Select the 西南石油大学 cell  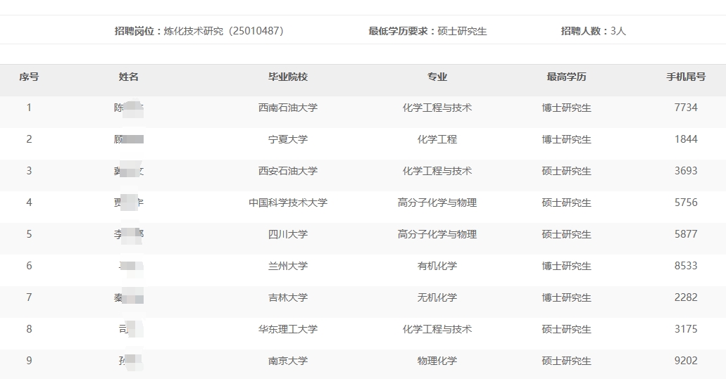pos(288,108)
